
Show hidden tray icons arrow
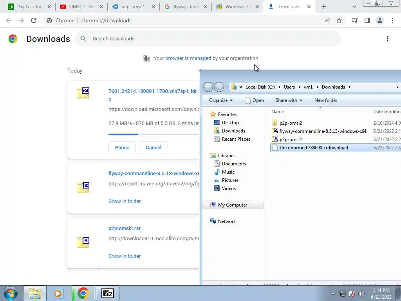tap(333, 294)
